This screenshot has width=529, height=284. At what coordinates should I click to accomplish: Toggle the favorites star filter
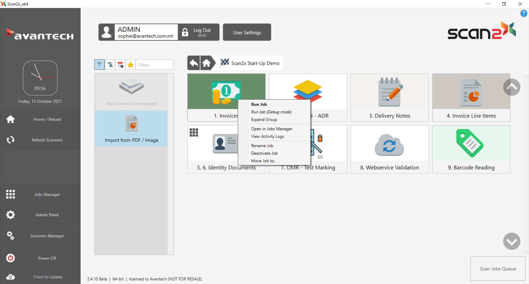pos(131,65)
